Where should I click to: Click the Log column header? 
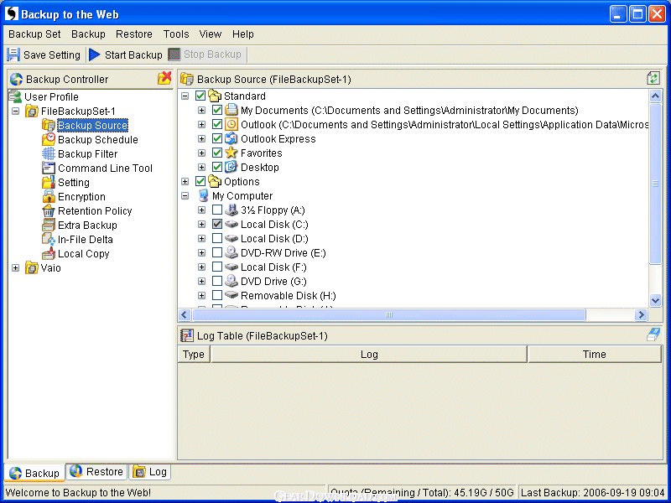coord(369,354)
